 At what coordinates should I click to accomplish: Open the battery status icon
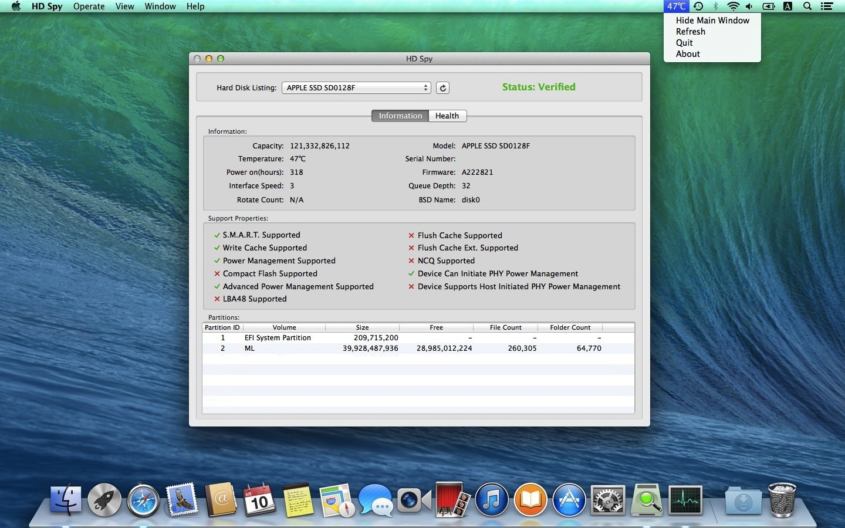point(769,6)
